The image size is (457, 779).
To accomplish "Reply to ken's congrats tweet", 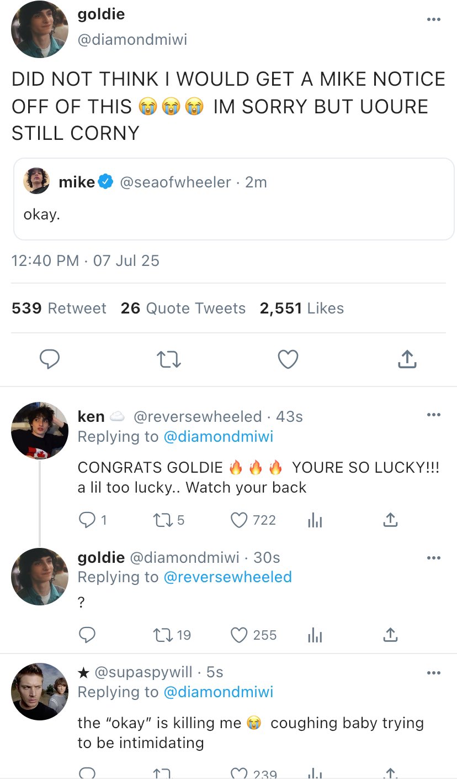I will coord(87,520).
